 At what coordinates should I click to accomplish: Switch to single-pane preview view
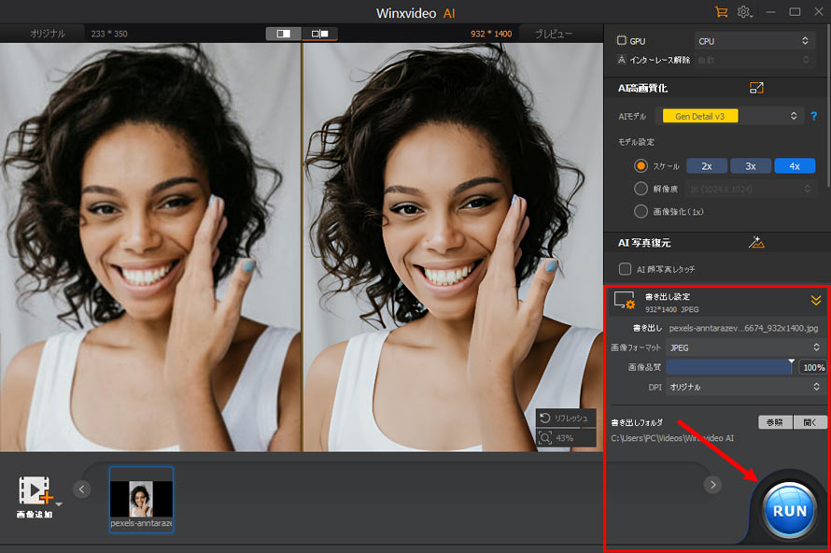pos(283,34)
